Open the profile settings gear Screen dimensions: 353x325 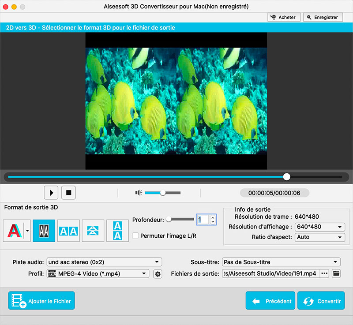point(158,273)
